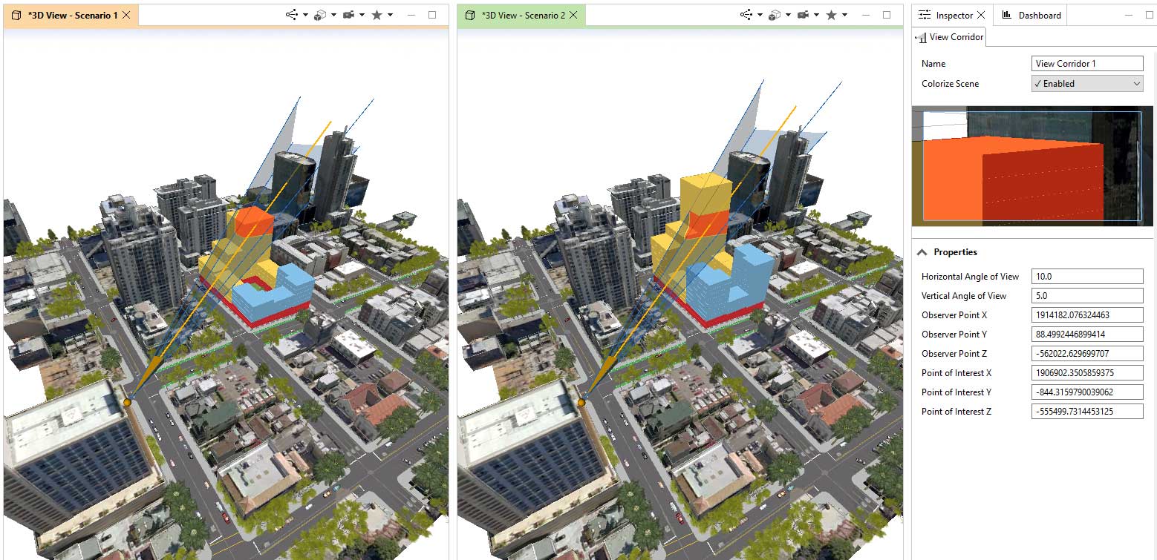Open layer visibility settings in Scenario 1 view
Viewport: 1157px width, 560px height.
click(292, 15)
